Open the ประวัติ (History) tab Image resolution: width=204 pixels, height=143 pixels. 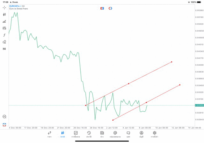(89, 134)
